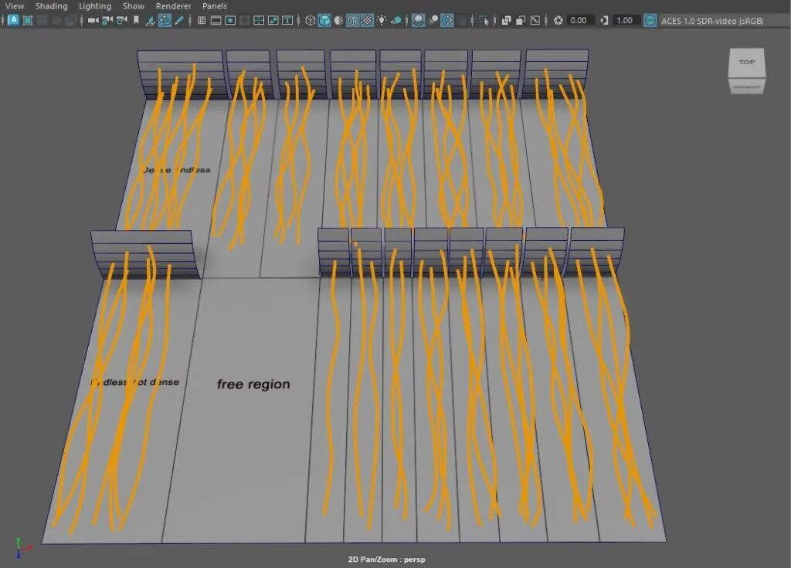Toggle the Shadows icon
The image size is (791, 568).
396,20
